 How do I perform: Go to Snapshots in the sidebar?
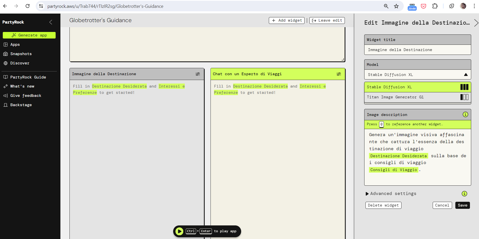21,54
